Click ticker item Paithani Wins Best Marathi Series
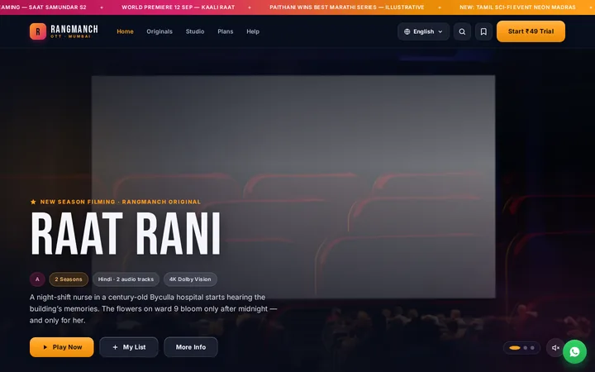595x372 pixels. (x=347, y=7)
